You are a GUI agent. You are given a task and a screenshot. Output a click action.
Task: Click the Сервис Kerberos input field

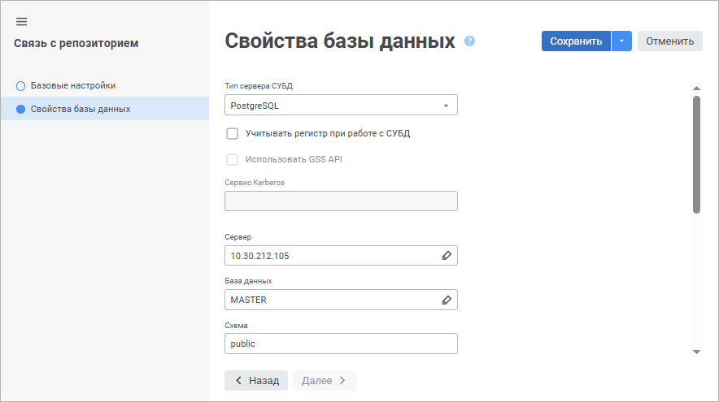pos(340,201)
